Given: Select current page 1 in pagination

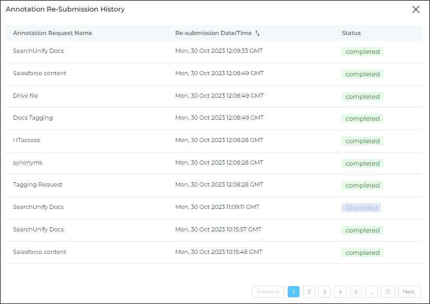Looking at the screenshot, I should point(294,292).
